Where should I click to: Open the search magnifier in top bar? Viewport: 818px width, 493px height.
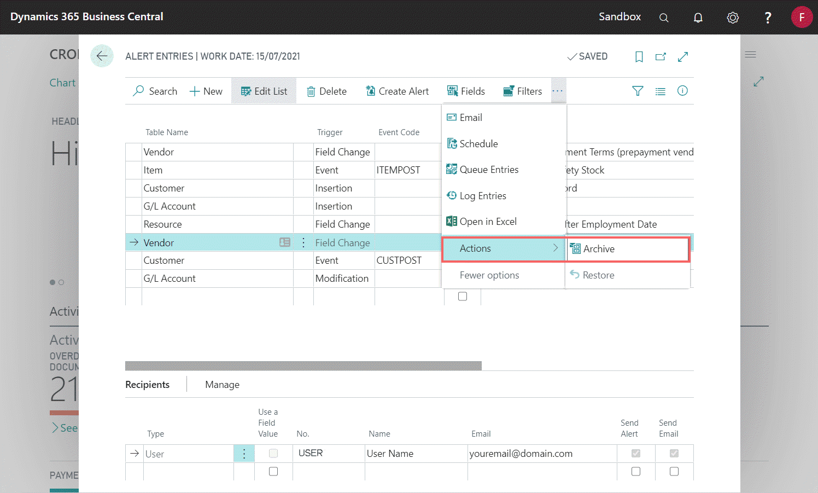point(664,18)
